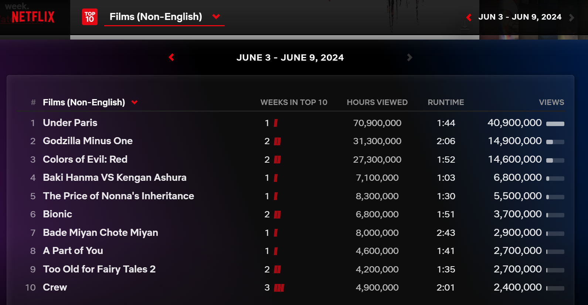The image size is (588, 305).
Task: Expand the table's Films (Non-English) chevron
Action: click(x=135, y=102)
